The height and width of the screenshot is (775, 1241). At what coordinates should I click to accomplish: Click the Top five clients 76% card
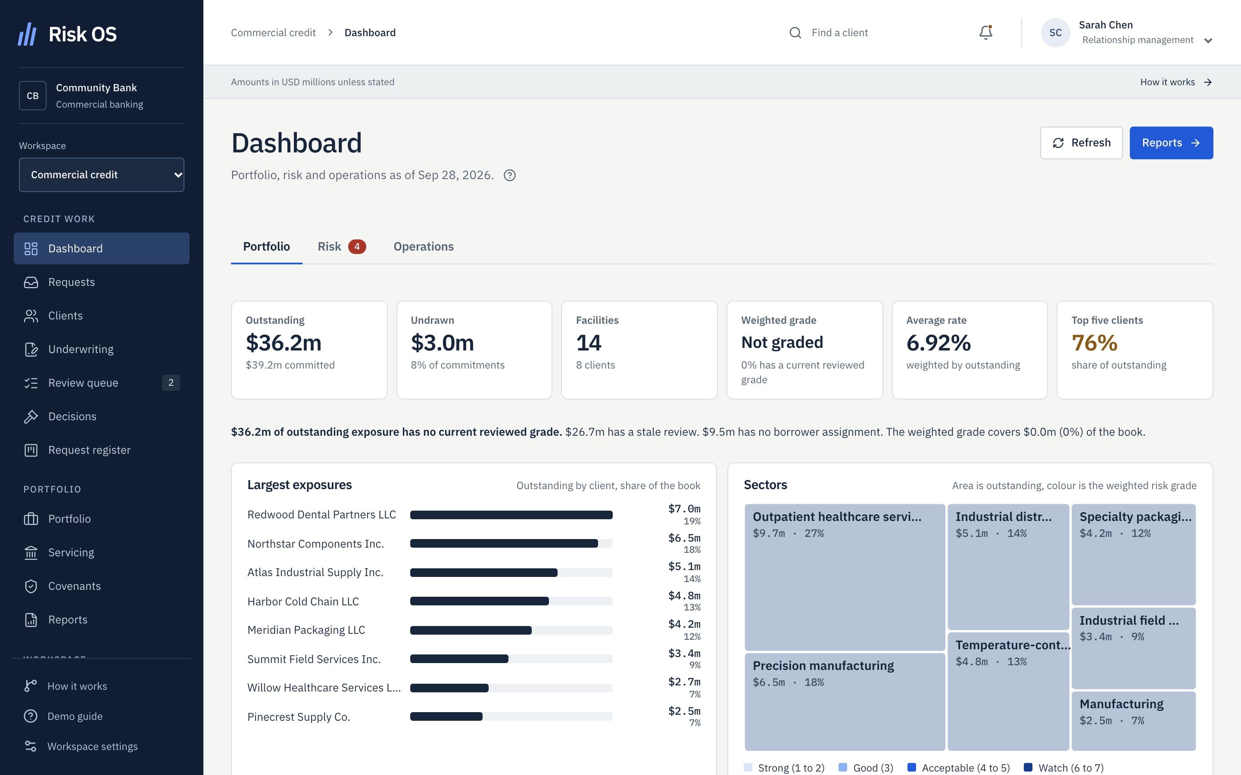[1134, 350]
